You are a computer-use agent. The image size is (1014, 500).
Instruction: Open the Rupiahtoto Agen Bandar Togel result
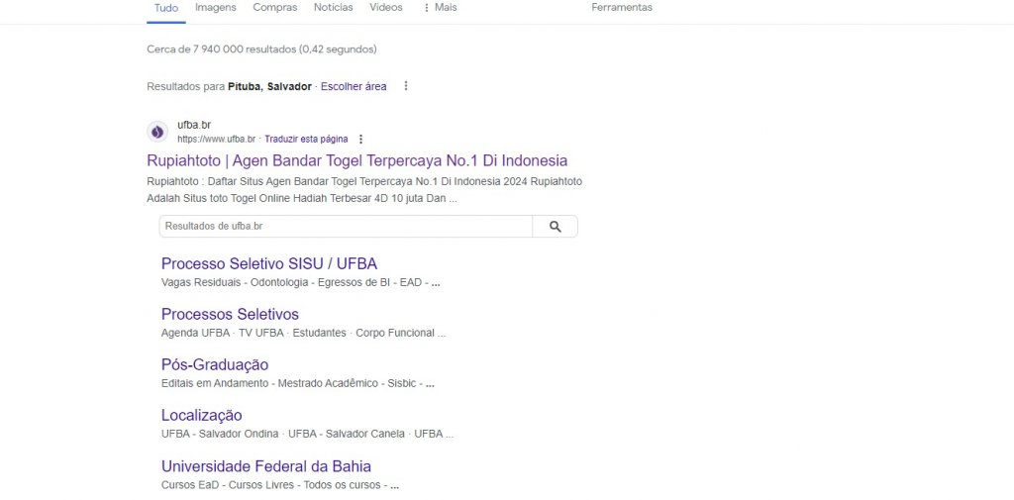(x=356, y=160)
